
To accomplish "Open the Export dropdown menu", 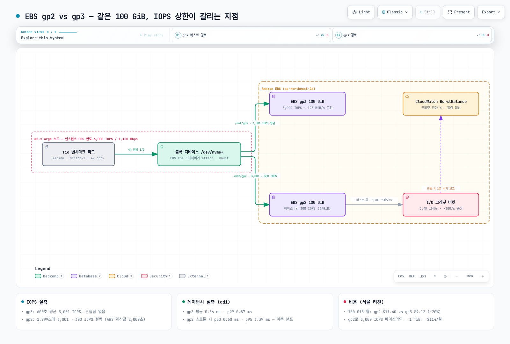I will [x=491, y=12].
